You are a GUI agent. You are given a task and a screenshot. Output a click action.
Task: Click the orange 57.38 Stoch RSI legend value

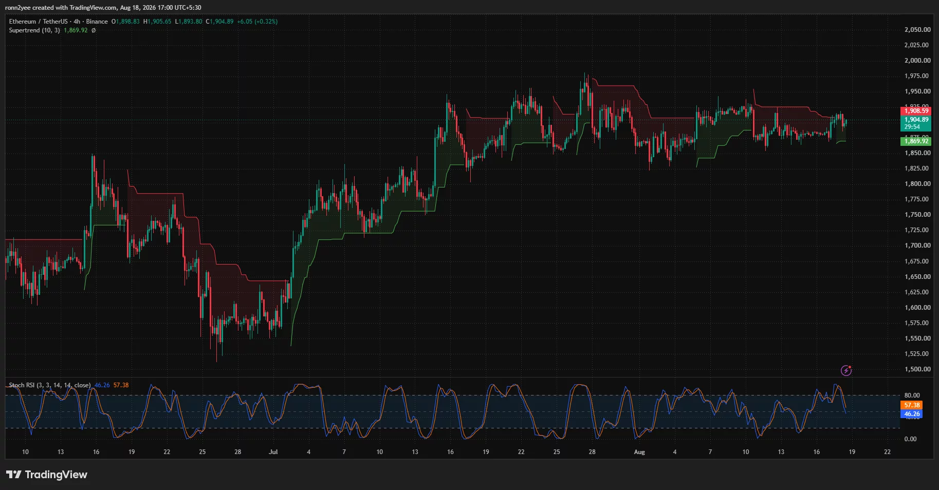pyautogui.click(x=121, y=385)
